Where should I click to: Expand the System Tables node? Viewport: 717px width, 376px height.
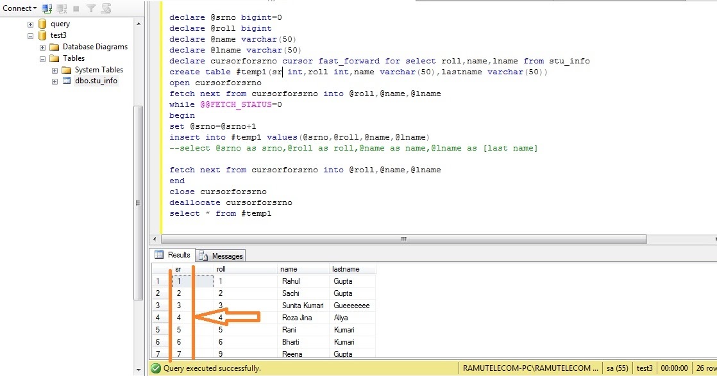(53, 69)
